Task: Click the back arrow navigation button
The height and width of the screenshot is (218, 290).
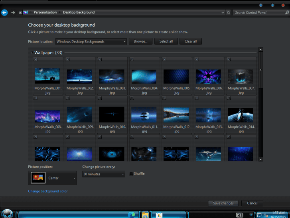Action: pos(4,12)
